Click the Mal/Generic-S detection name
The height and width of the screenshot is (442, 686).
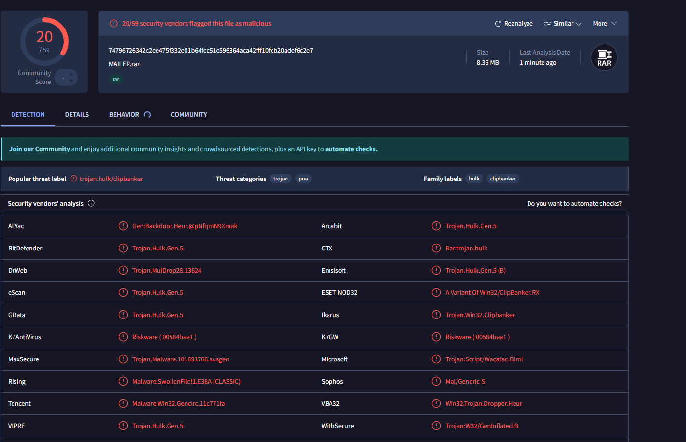click(465, 381)
